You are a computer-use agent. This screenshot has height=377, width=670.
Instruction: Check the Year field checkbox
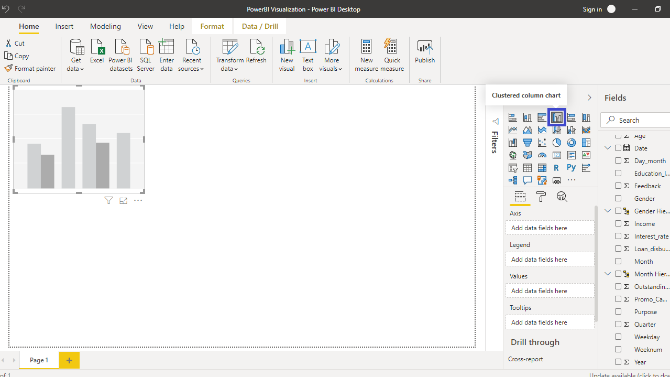[618, 362]
